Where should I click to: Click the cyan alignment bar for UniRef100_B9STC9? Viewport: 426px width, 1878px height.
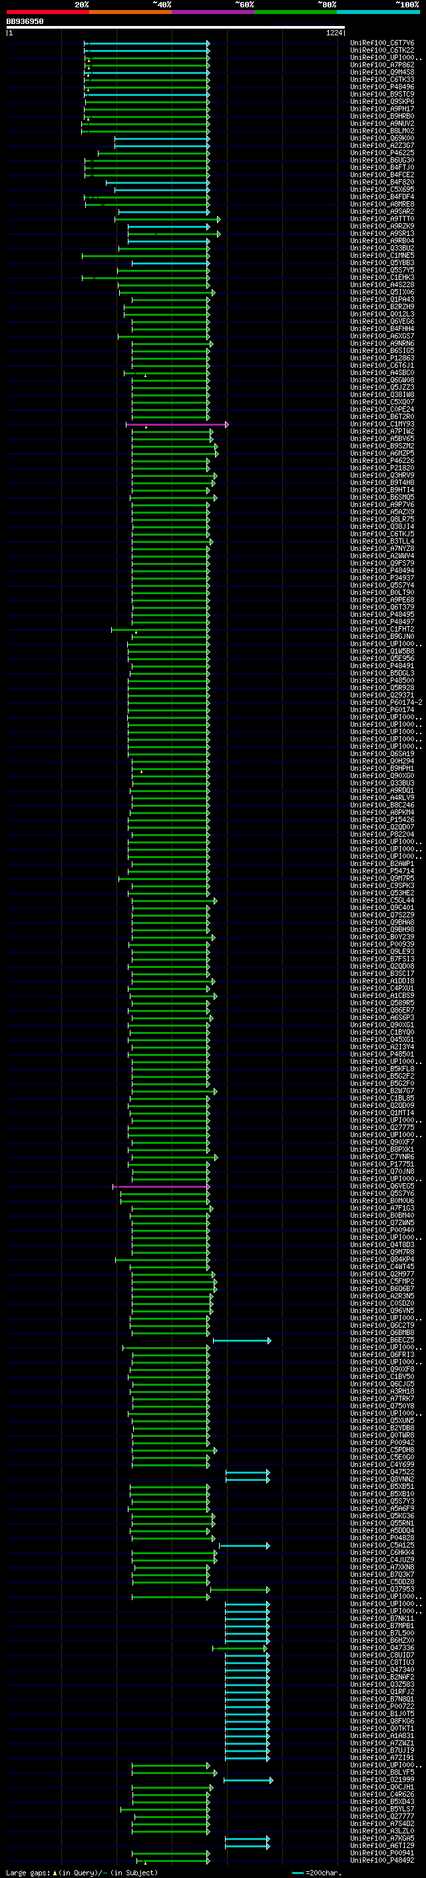pyautogui.click(x=147, y=95)
